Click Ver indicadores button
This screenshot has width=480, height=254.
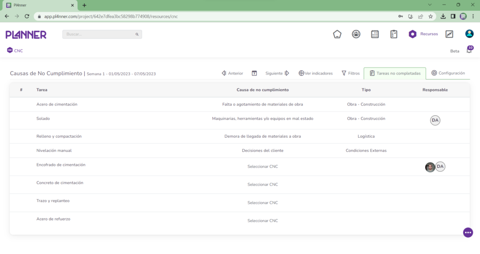315,74
